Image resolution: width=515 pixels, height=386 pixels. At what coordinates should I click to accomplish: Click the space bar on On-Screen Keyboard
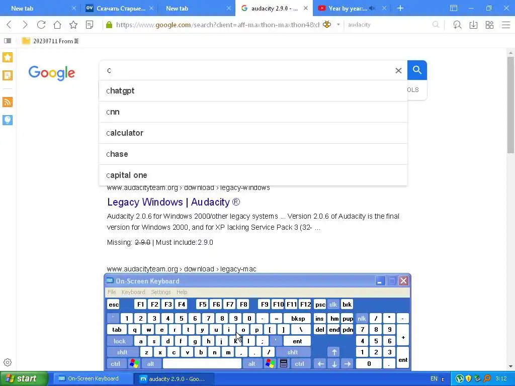pyautogui.click(x=202, y=364)
